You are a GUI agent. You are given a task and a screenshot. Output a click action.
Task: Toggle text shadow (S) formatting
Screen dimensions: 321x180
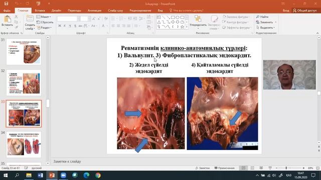[x=75, y=26]
